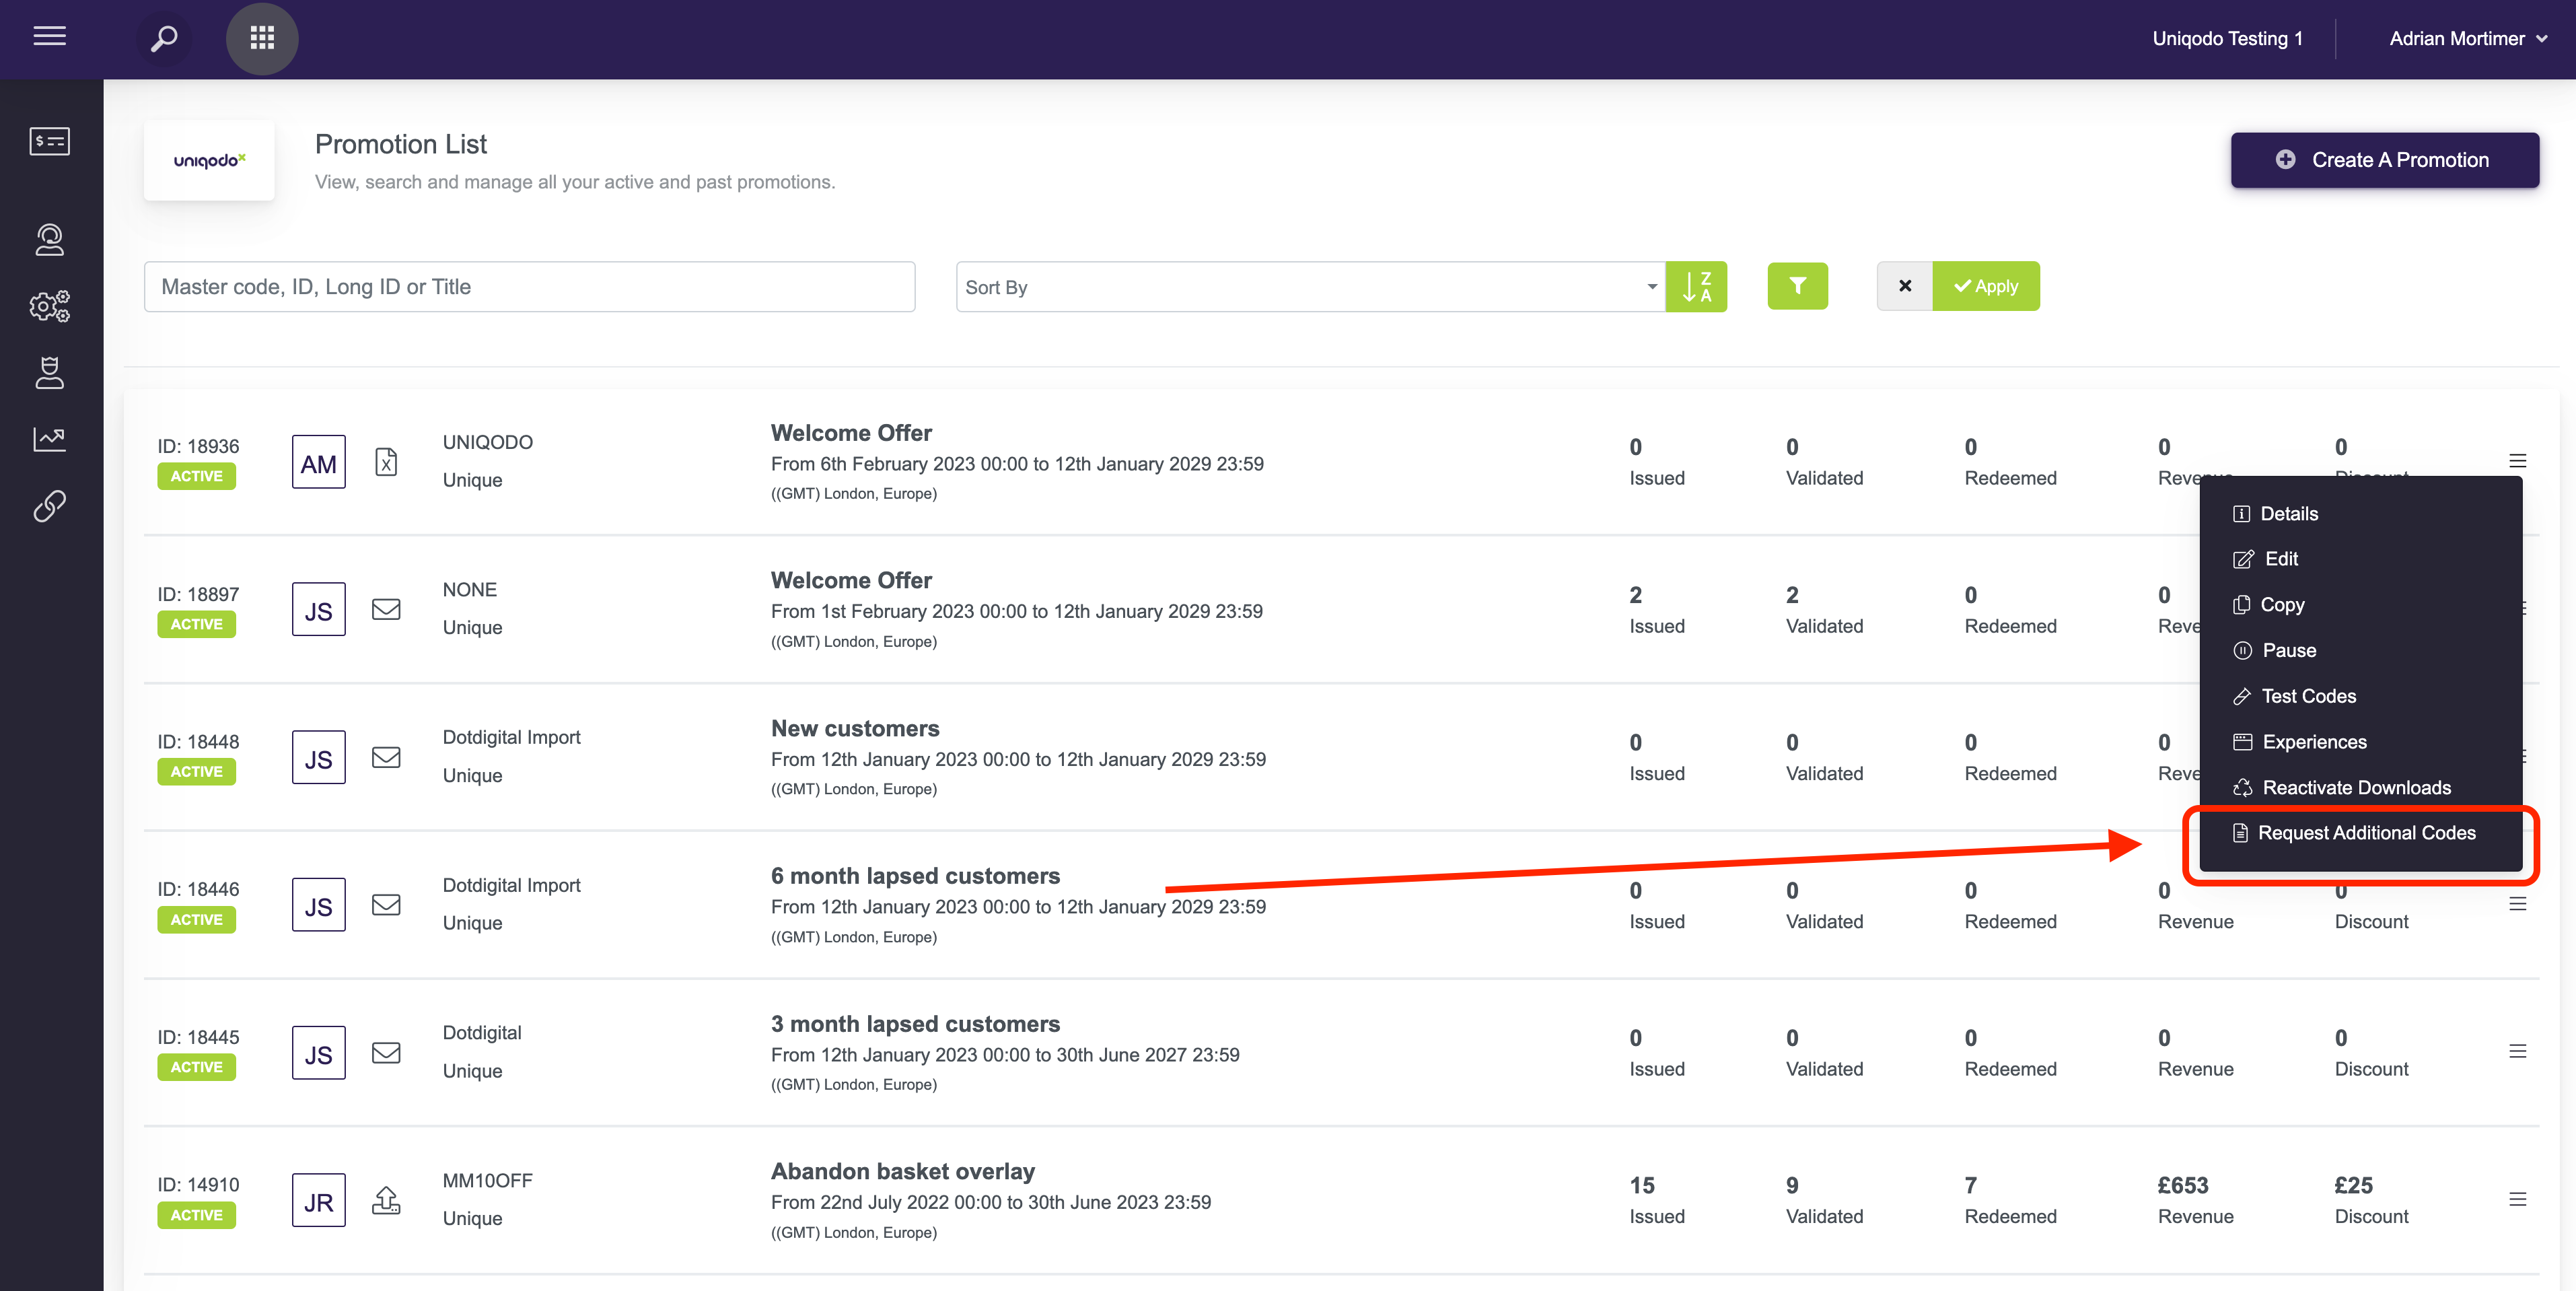Click the green filter funnel button
This screenshot has width=2576, height=1291.
pyautogui.click(x=1797, y=287)
